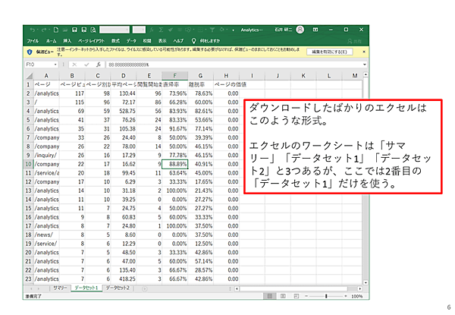This screenshot has height=315, width=455.
Task: Open the ファイル menu tab
Action: [x=33, y=41]
